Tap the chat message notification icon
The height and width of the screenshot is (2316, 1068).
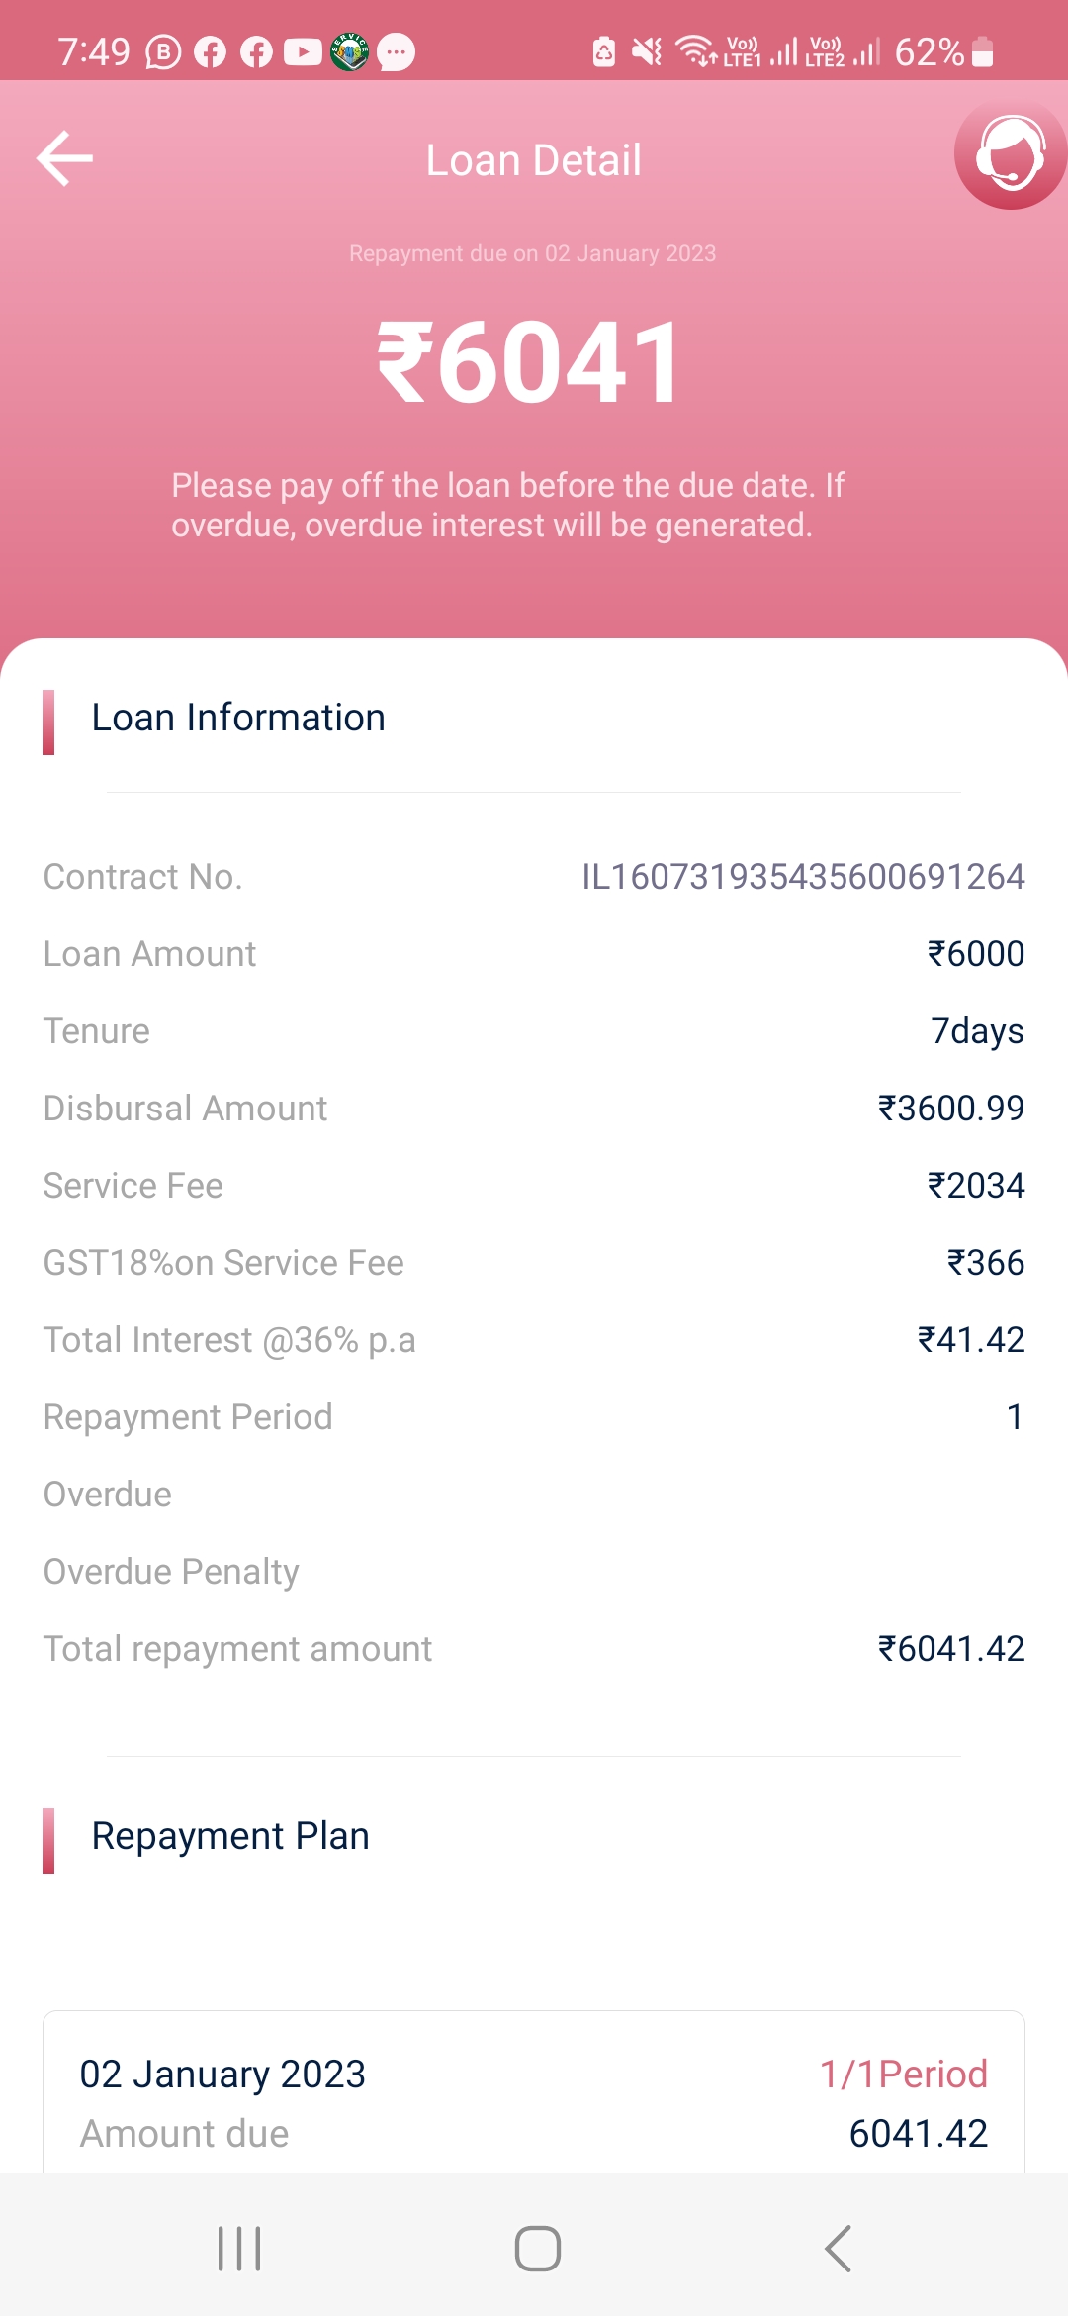click(397, 51)
